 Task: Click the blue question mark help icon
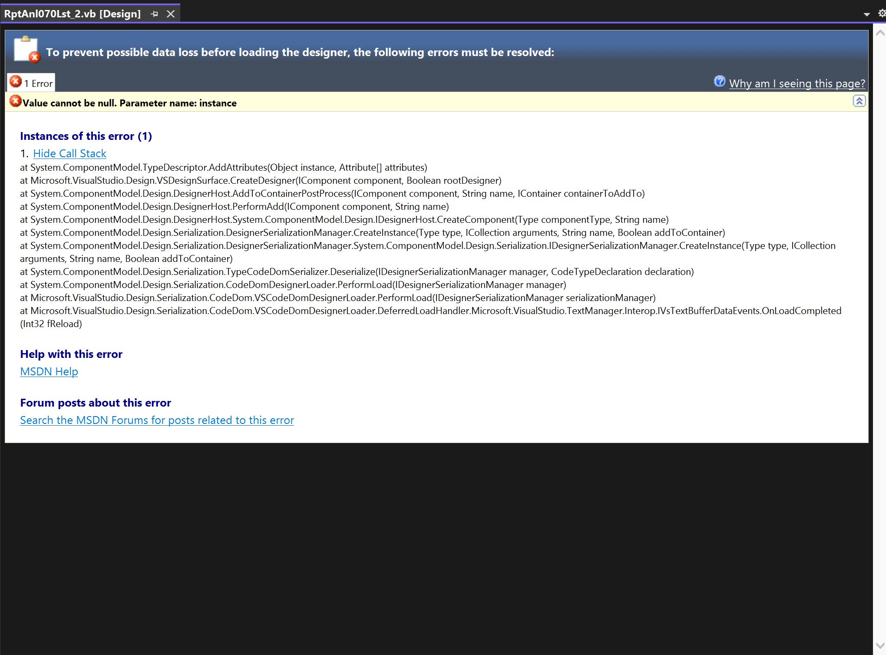[720, 81]
